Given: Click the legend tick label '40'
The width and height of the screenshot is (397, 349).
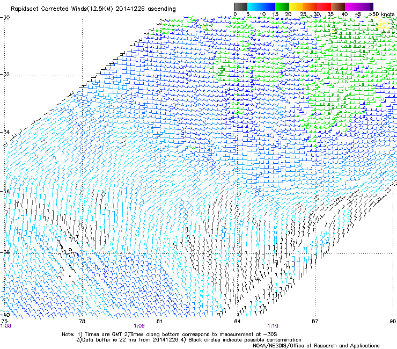Looking at the screenshot, I should 344,14.
